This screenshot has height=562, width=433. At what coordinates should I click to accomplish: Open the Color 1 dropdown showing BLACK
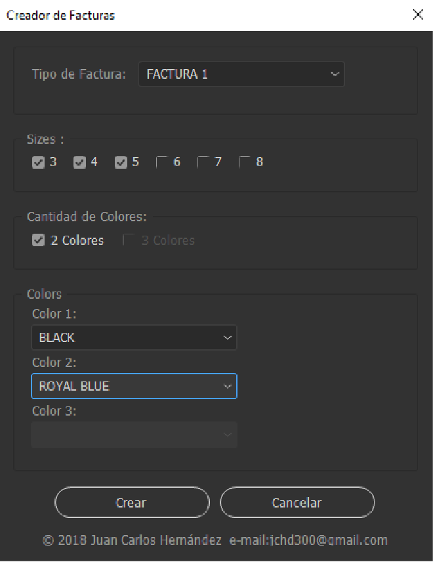coord(134,338)
